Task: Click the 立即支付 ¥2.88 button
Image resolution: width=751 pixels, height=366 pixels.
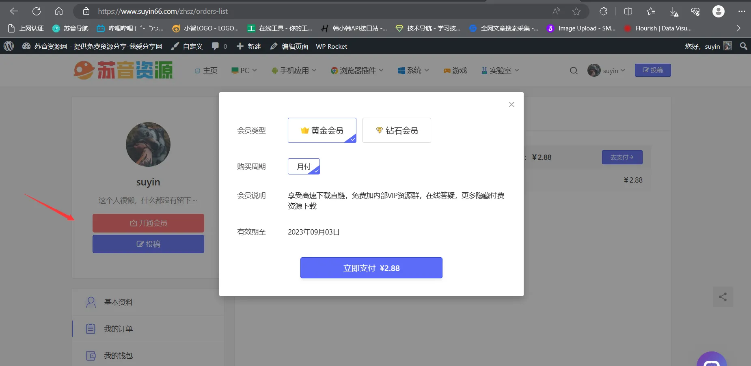Action: pyautogui.click(x=371, y=268)
